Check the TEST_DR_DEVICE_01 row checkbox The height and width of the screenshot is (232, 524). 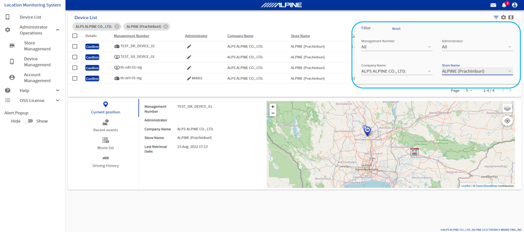click(75, 46)
